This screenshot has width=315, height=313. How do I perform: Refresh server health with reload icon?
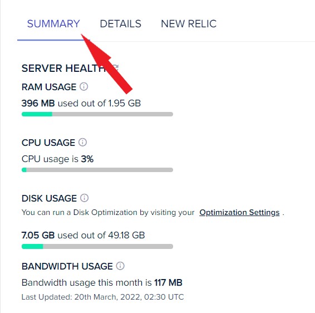coord(116,67)
